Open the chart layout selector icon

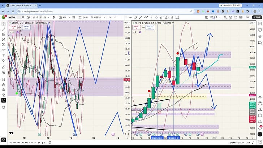tap(207, 17)
